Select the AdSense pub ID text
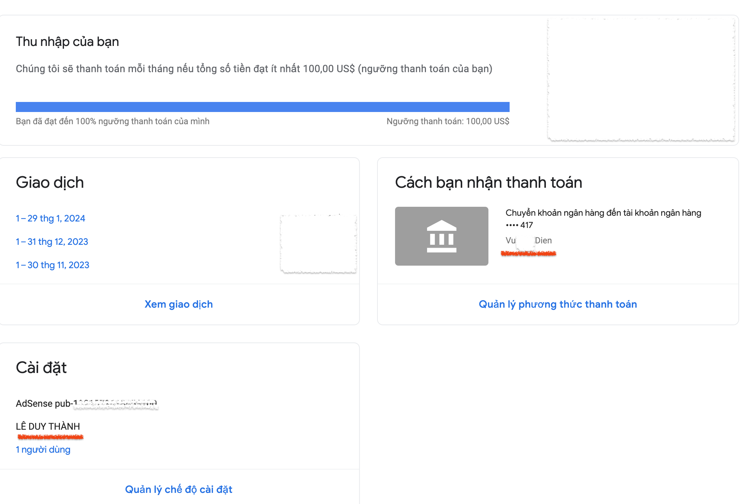 pyautogui.click(x=86, y=403)
